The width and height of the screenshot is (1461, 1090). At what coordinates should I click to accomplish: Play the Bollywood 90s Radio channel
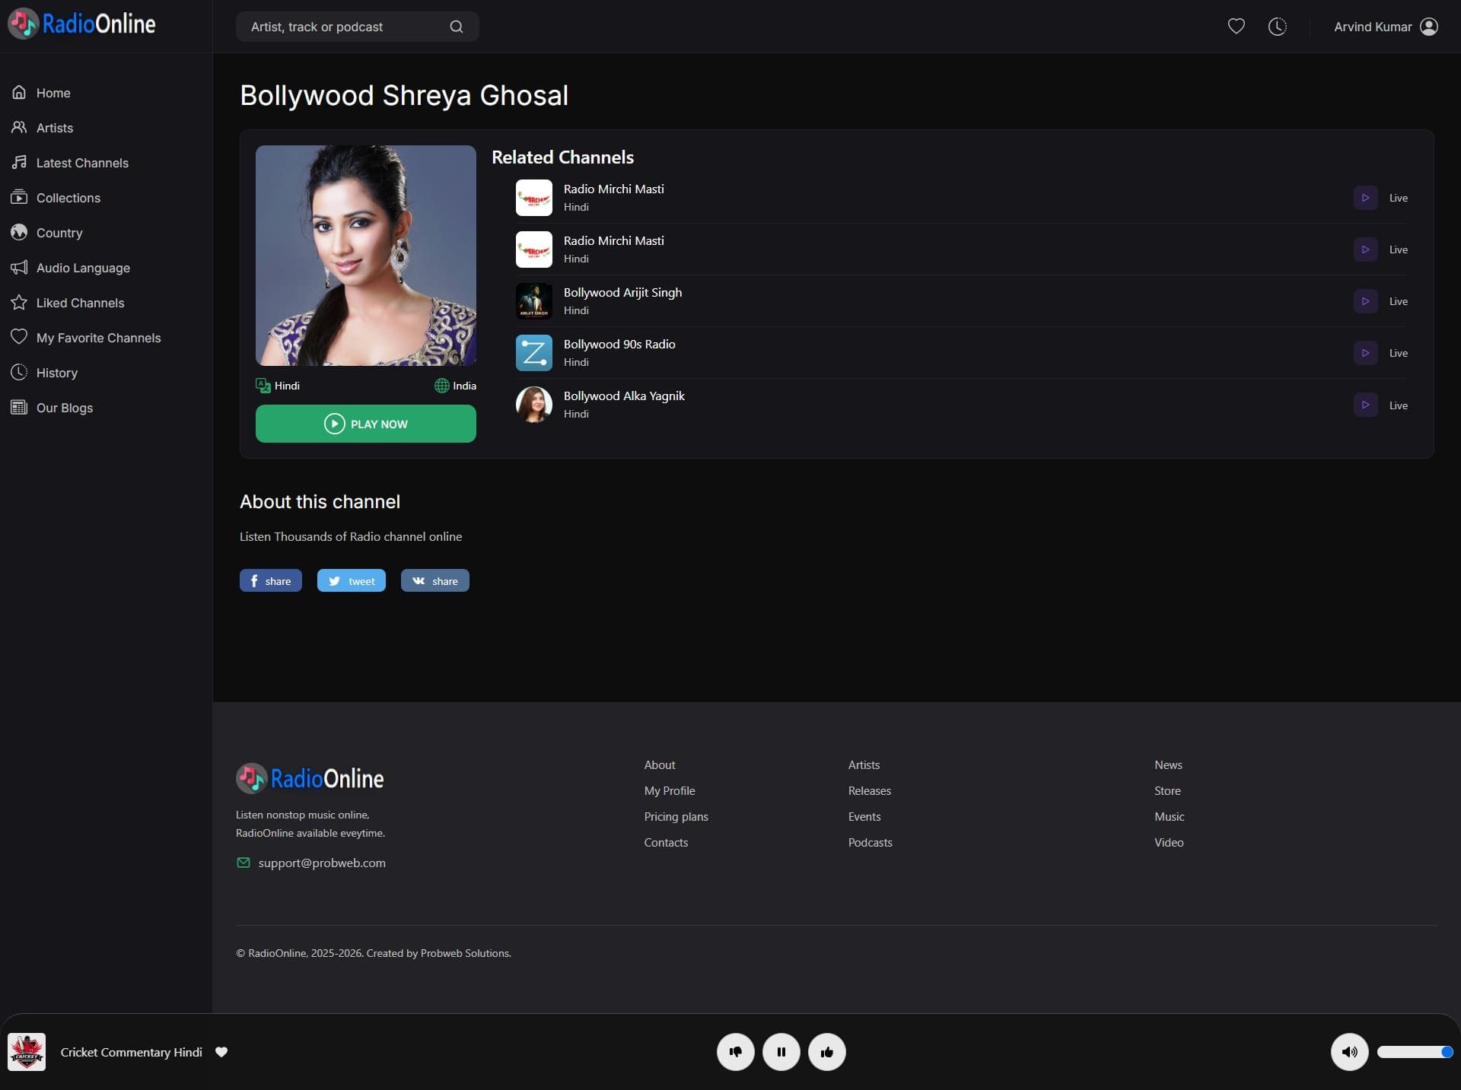tap(1365, 353)
